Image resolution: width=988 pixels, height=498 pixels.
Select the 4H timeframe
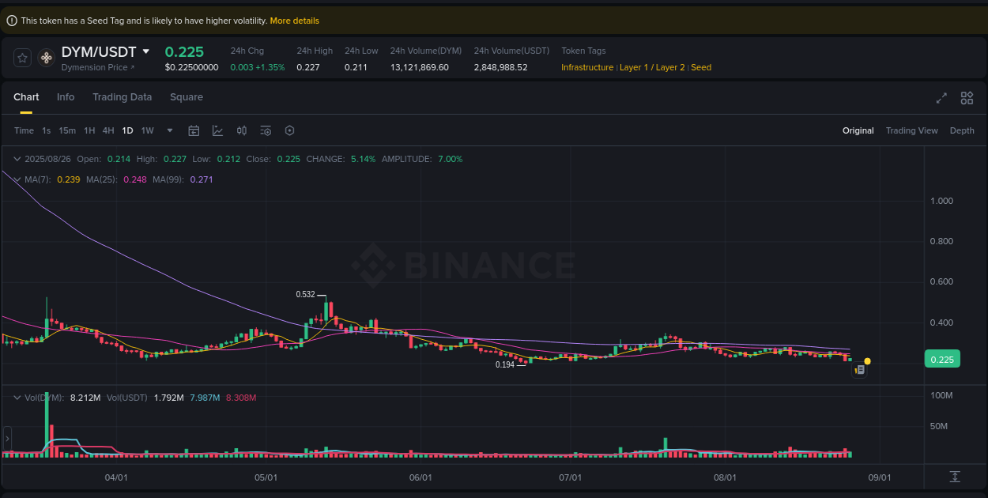[107, 130]
